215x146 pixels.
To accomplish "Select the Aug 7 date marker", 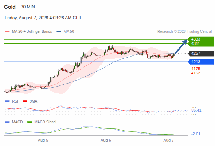I will pyautogui.click(x=168, y=140).
